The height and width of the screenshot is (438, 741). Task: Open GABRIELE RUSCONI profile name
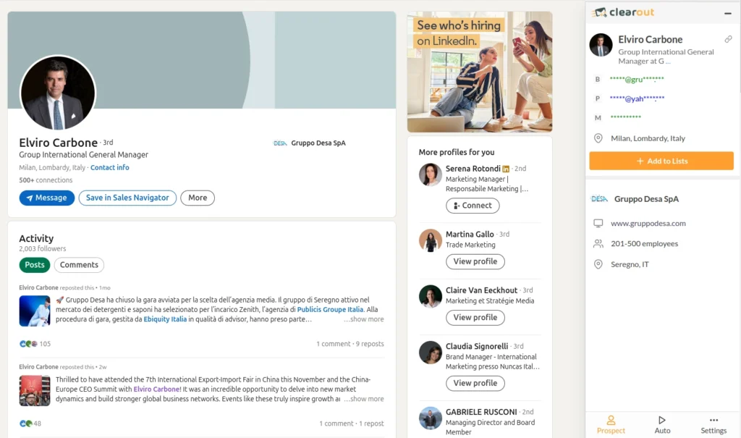(481, 412)
